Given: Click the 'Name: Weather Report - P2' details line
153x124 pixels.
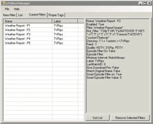Looking at the screenshot, I should click(104, 21).
